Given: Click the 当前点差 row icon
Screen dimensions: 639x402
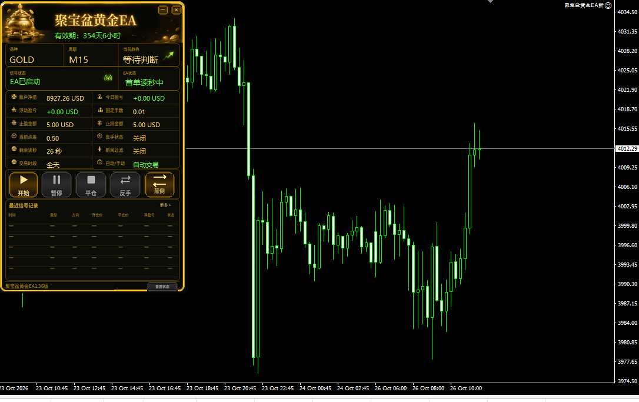Looking at the screenshot, I should [14, 136].
